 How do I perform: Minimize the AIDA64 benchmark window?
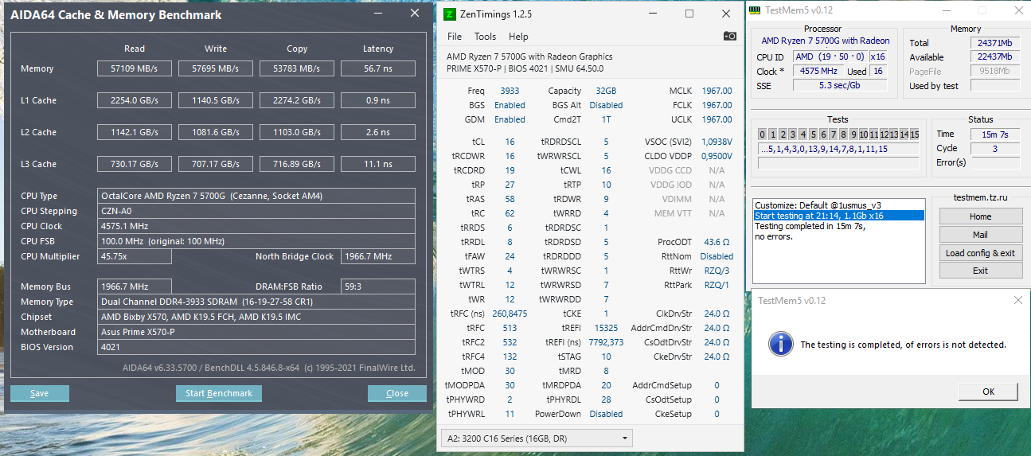[378, 13]
